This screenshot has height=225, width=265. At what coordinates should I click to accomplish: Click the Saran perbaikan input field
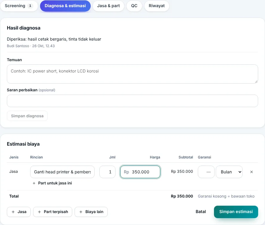[132, 101]
